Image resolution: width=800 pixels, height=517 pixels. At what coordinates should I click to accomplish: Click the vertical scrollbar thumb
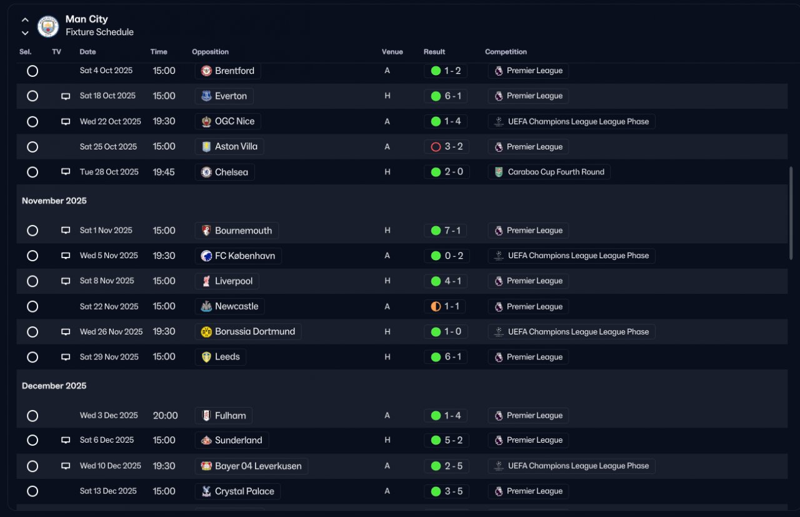(791, 213)
